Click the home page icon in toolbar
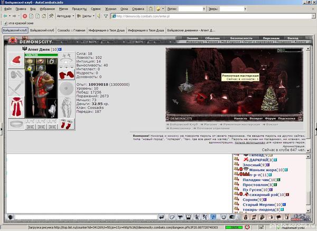This screenshot has height=231, width=317. (x=44, y=16)
